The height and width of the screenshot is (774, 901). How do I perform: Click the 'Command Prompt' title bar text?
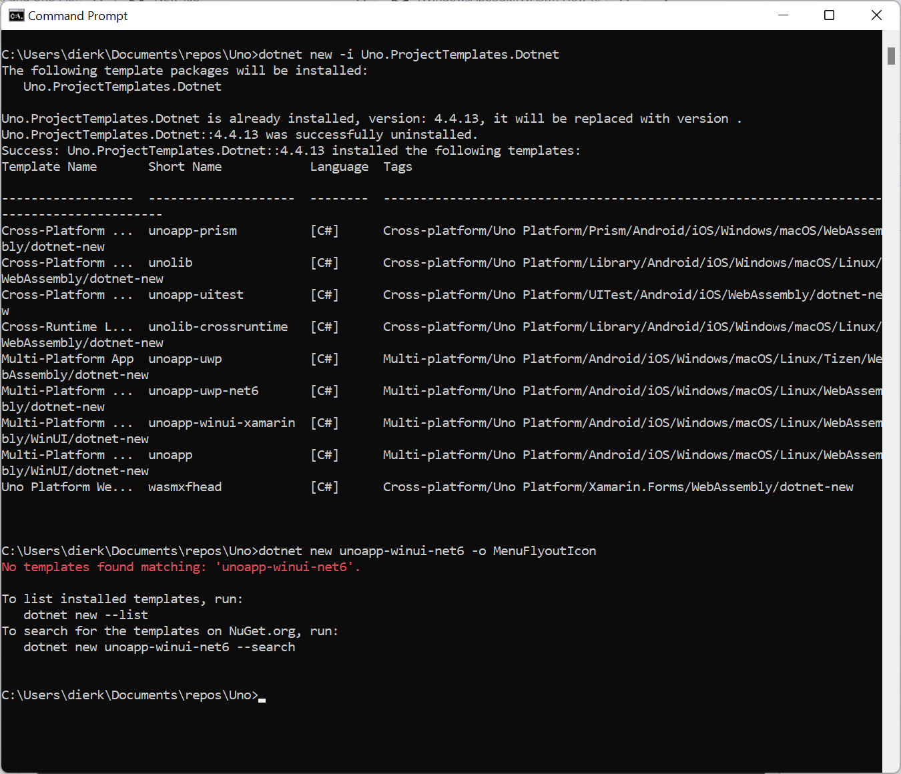pyautogui.click(x=78, y=15)
